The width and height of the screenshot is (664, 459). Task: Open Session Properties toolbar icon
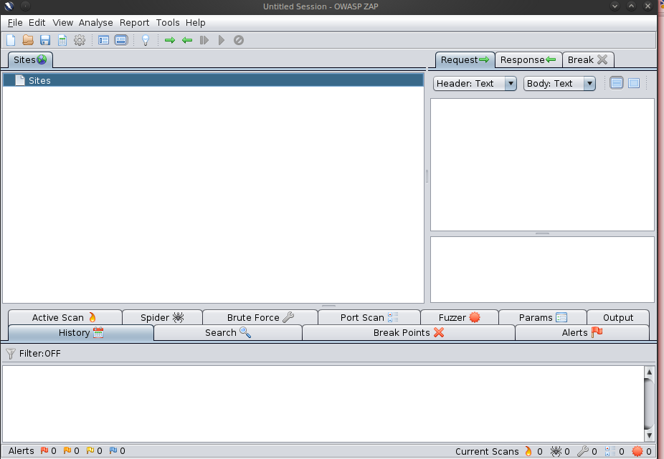coord(62,40)
